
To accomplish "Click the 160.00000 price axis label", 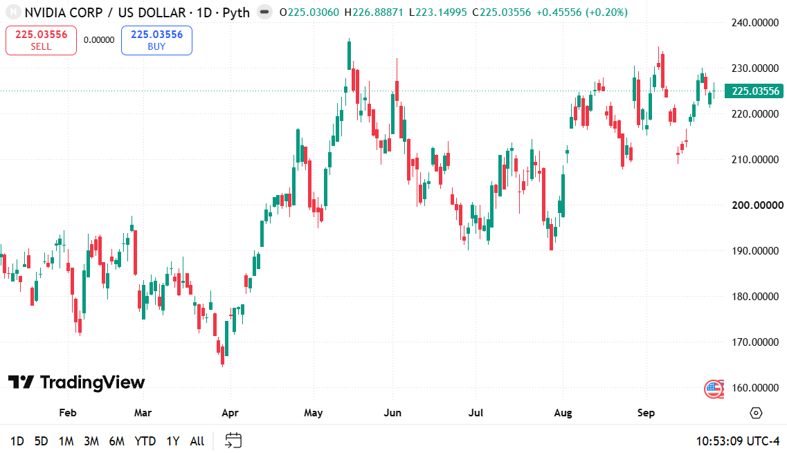I will (x=755, y=388).
